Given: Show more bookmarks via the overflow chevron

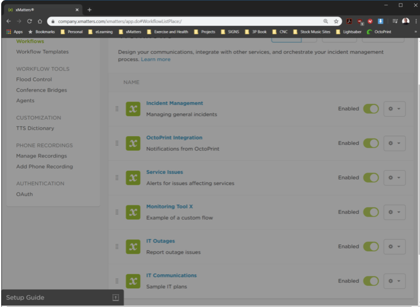Looking at the screenshot, I should (415, 32).
